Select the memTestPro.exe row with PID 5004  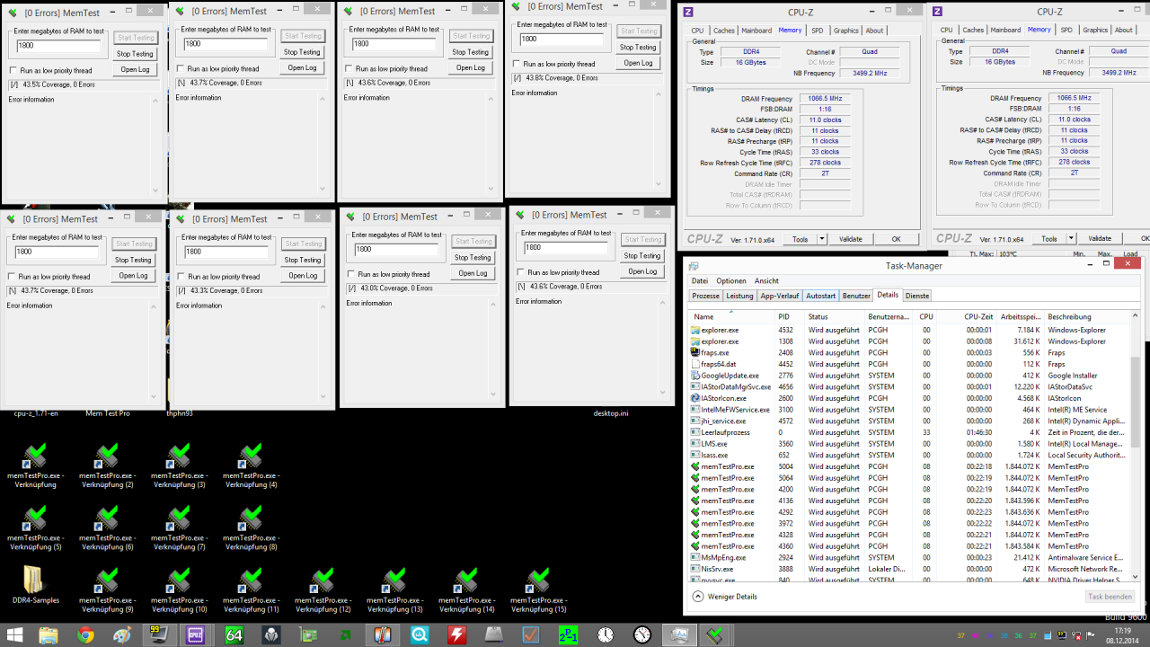click(909, 466)
